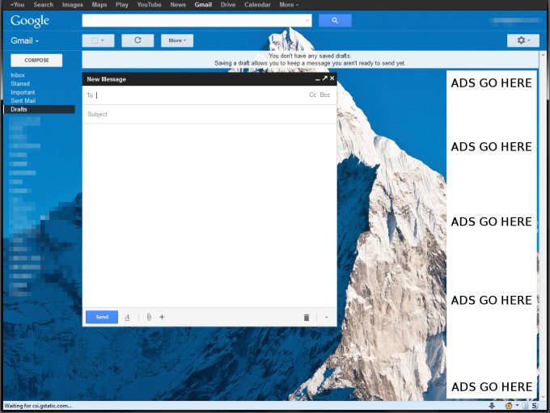Expand the More actions dropdown
The height and width of the screenshot is (413, 550).
[176, 40]
